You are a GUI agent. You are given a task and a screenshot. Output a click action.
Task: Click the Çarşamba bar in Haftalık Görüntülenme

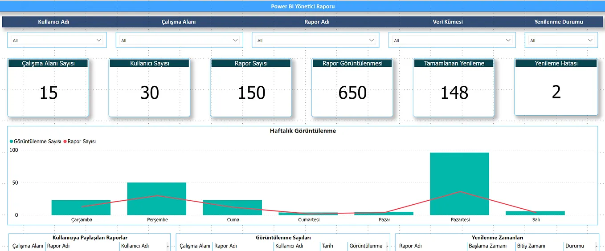pyautogui.click(x=81, y=207)
